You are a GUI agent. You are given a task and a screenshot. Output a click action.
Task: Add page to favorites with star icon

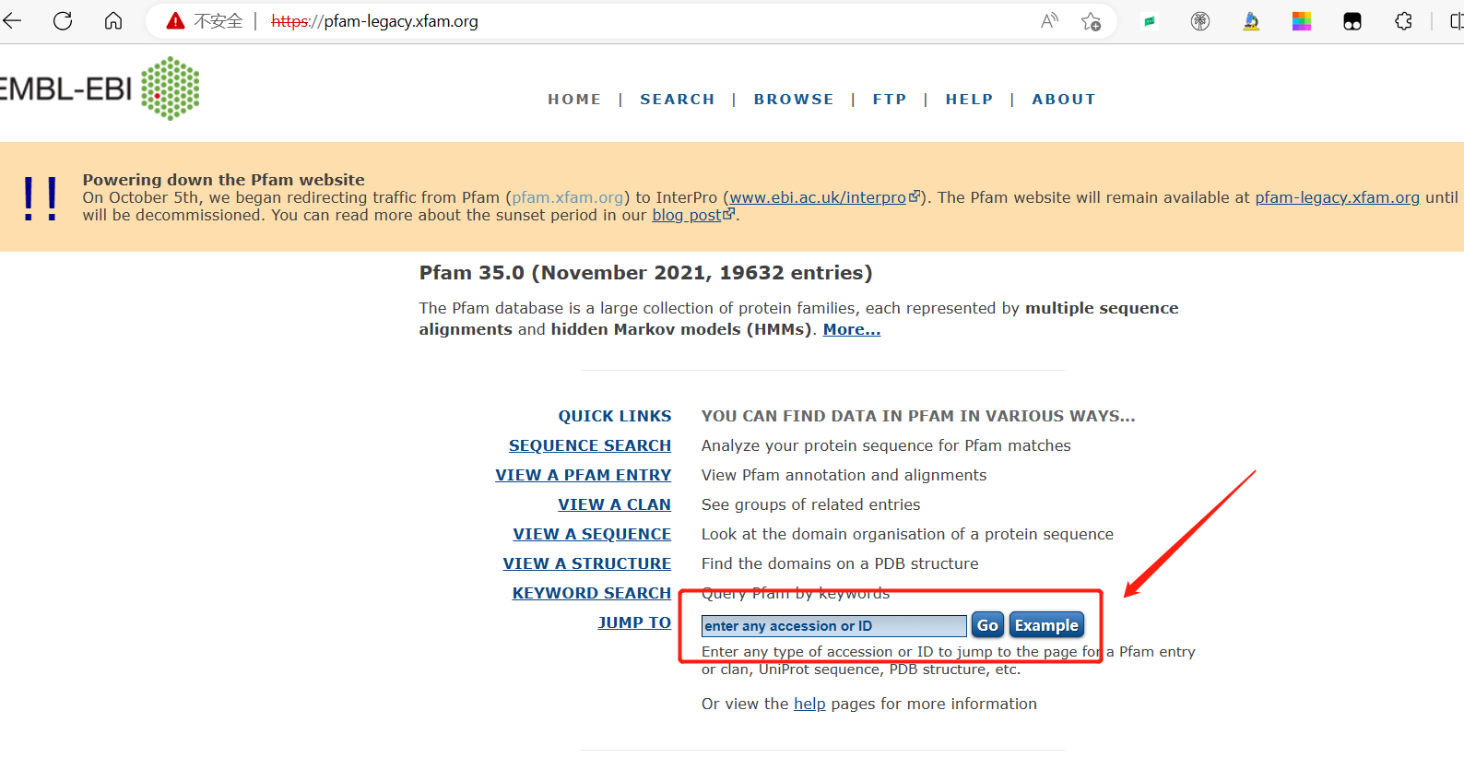[1091, 21]
